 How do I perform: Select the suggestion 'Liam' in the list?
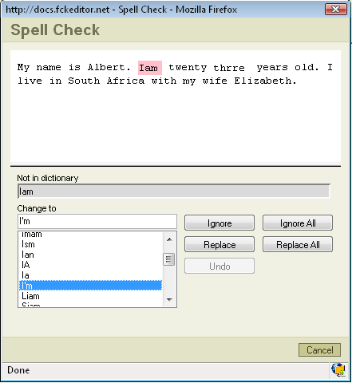pos(90,296)
